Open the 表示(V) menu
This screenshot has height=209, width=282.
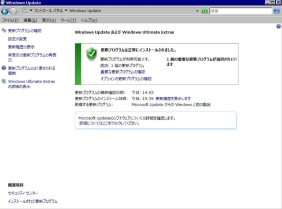tap(49, 20)
